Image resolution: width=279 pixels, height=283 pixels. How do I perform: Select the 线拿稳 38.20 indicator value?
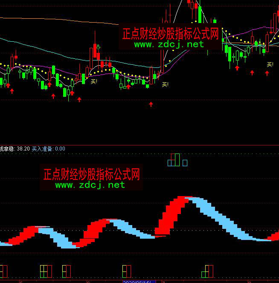click(15, 149)
